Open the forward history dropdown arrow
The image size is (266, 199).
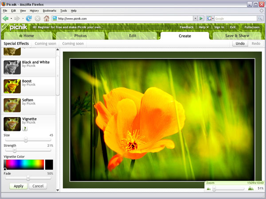tap(23, 19)
